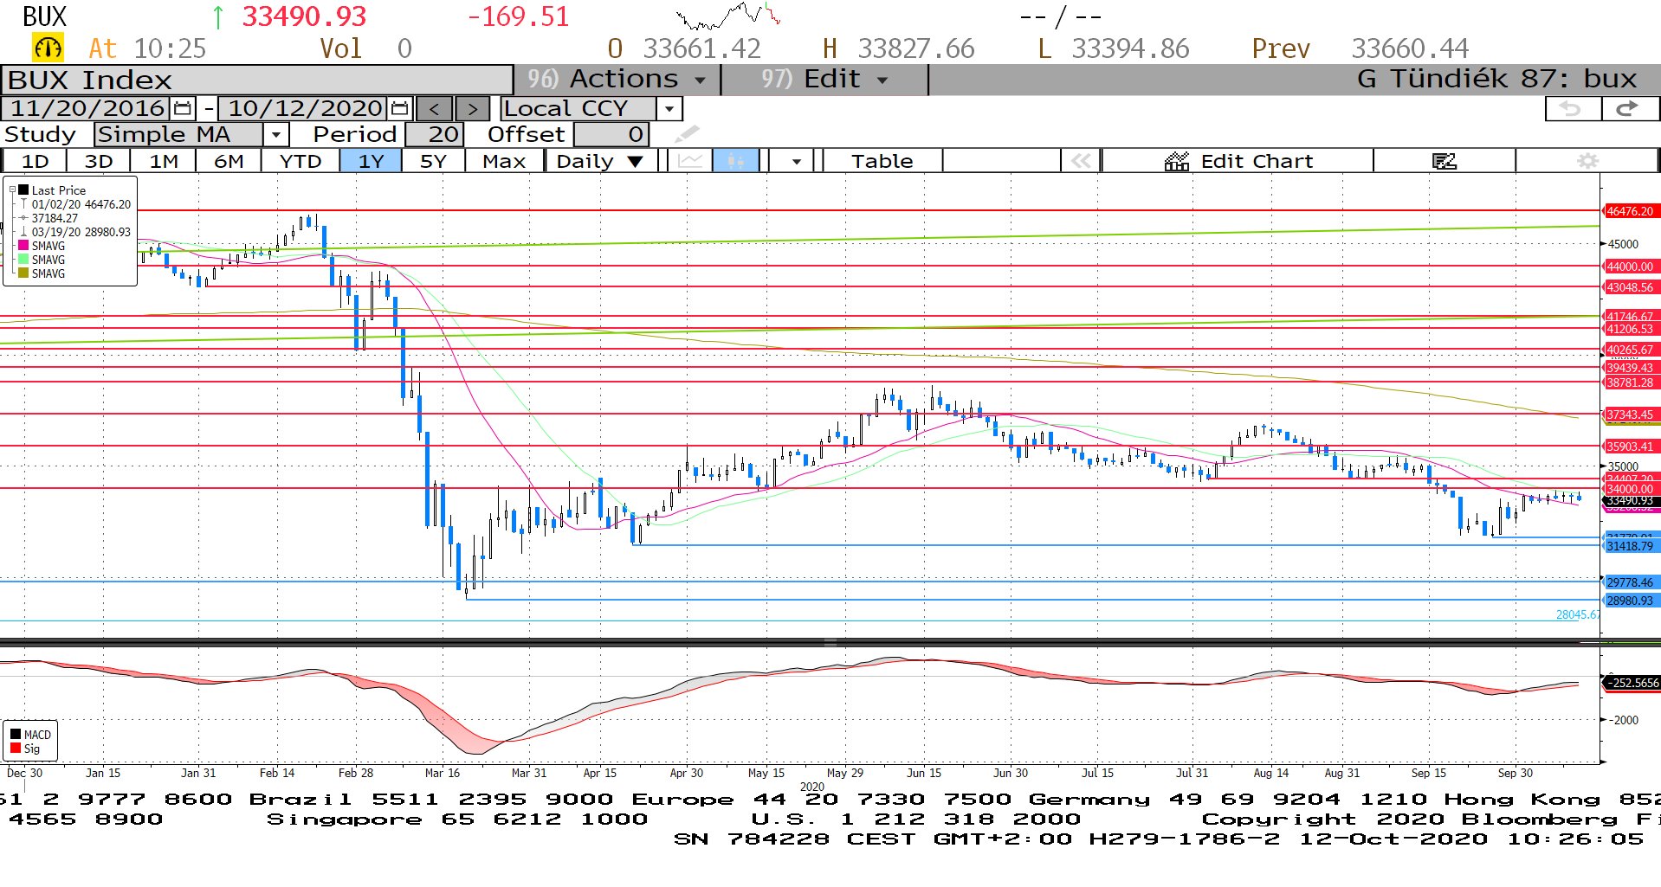Select the candlestick chart type icon
This screenshot has height=887, width=1661.
[735, 161]
